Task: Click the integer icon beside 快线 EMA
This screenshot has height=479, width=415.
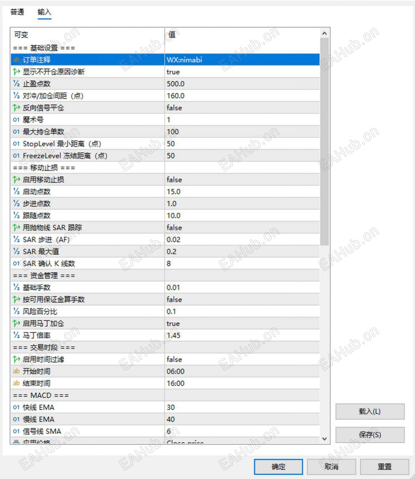Action: click(x=16, y=407)
